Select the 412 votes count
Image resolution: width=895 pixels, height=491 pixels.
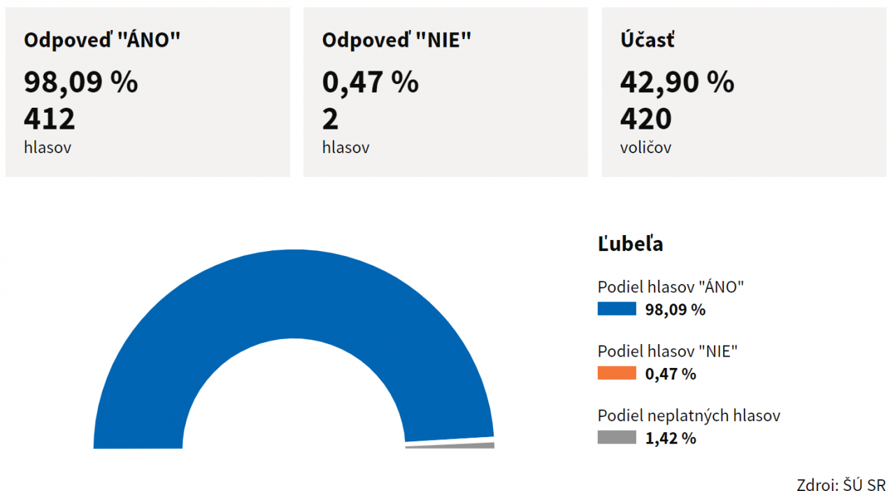(x=50, y=119)
